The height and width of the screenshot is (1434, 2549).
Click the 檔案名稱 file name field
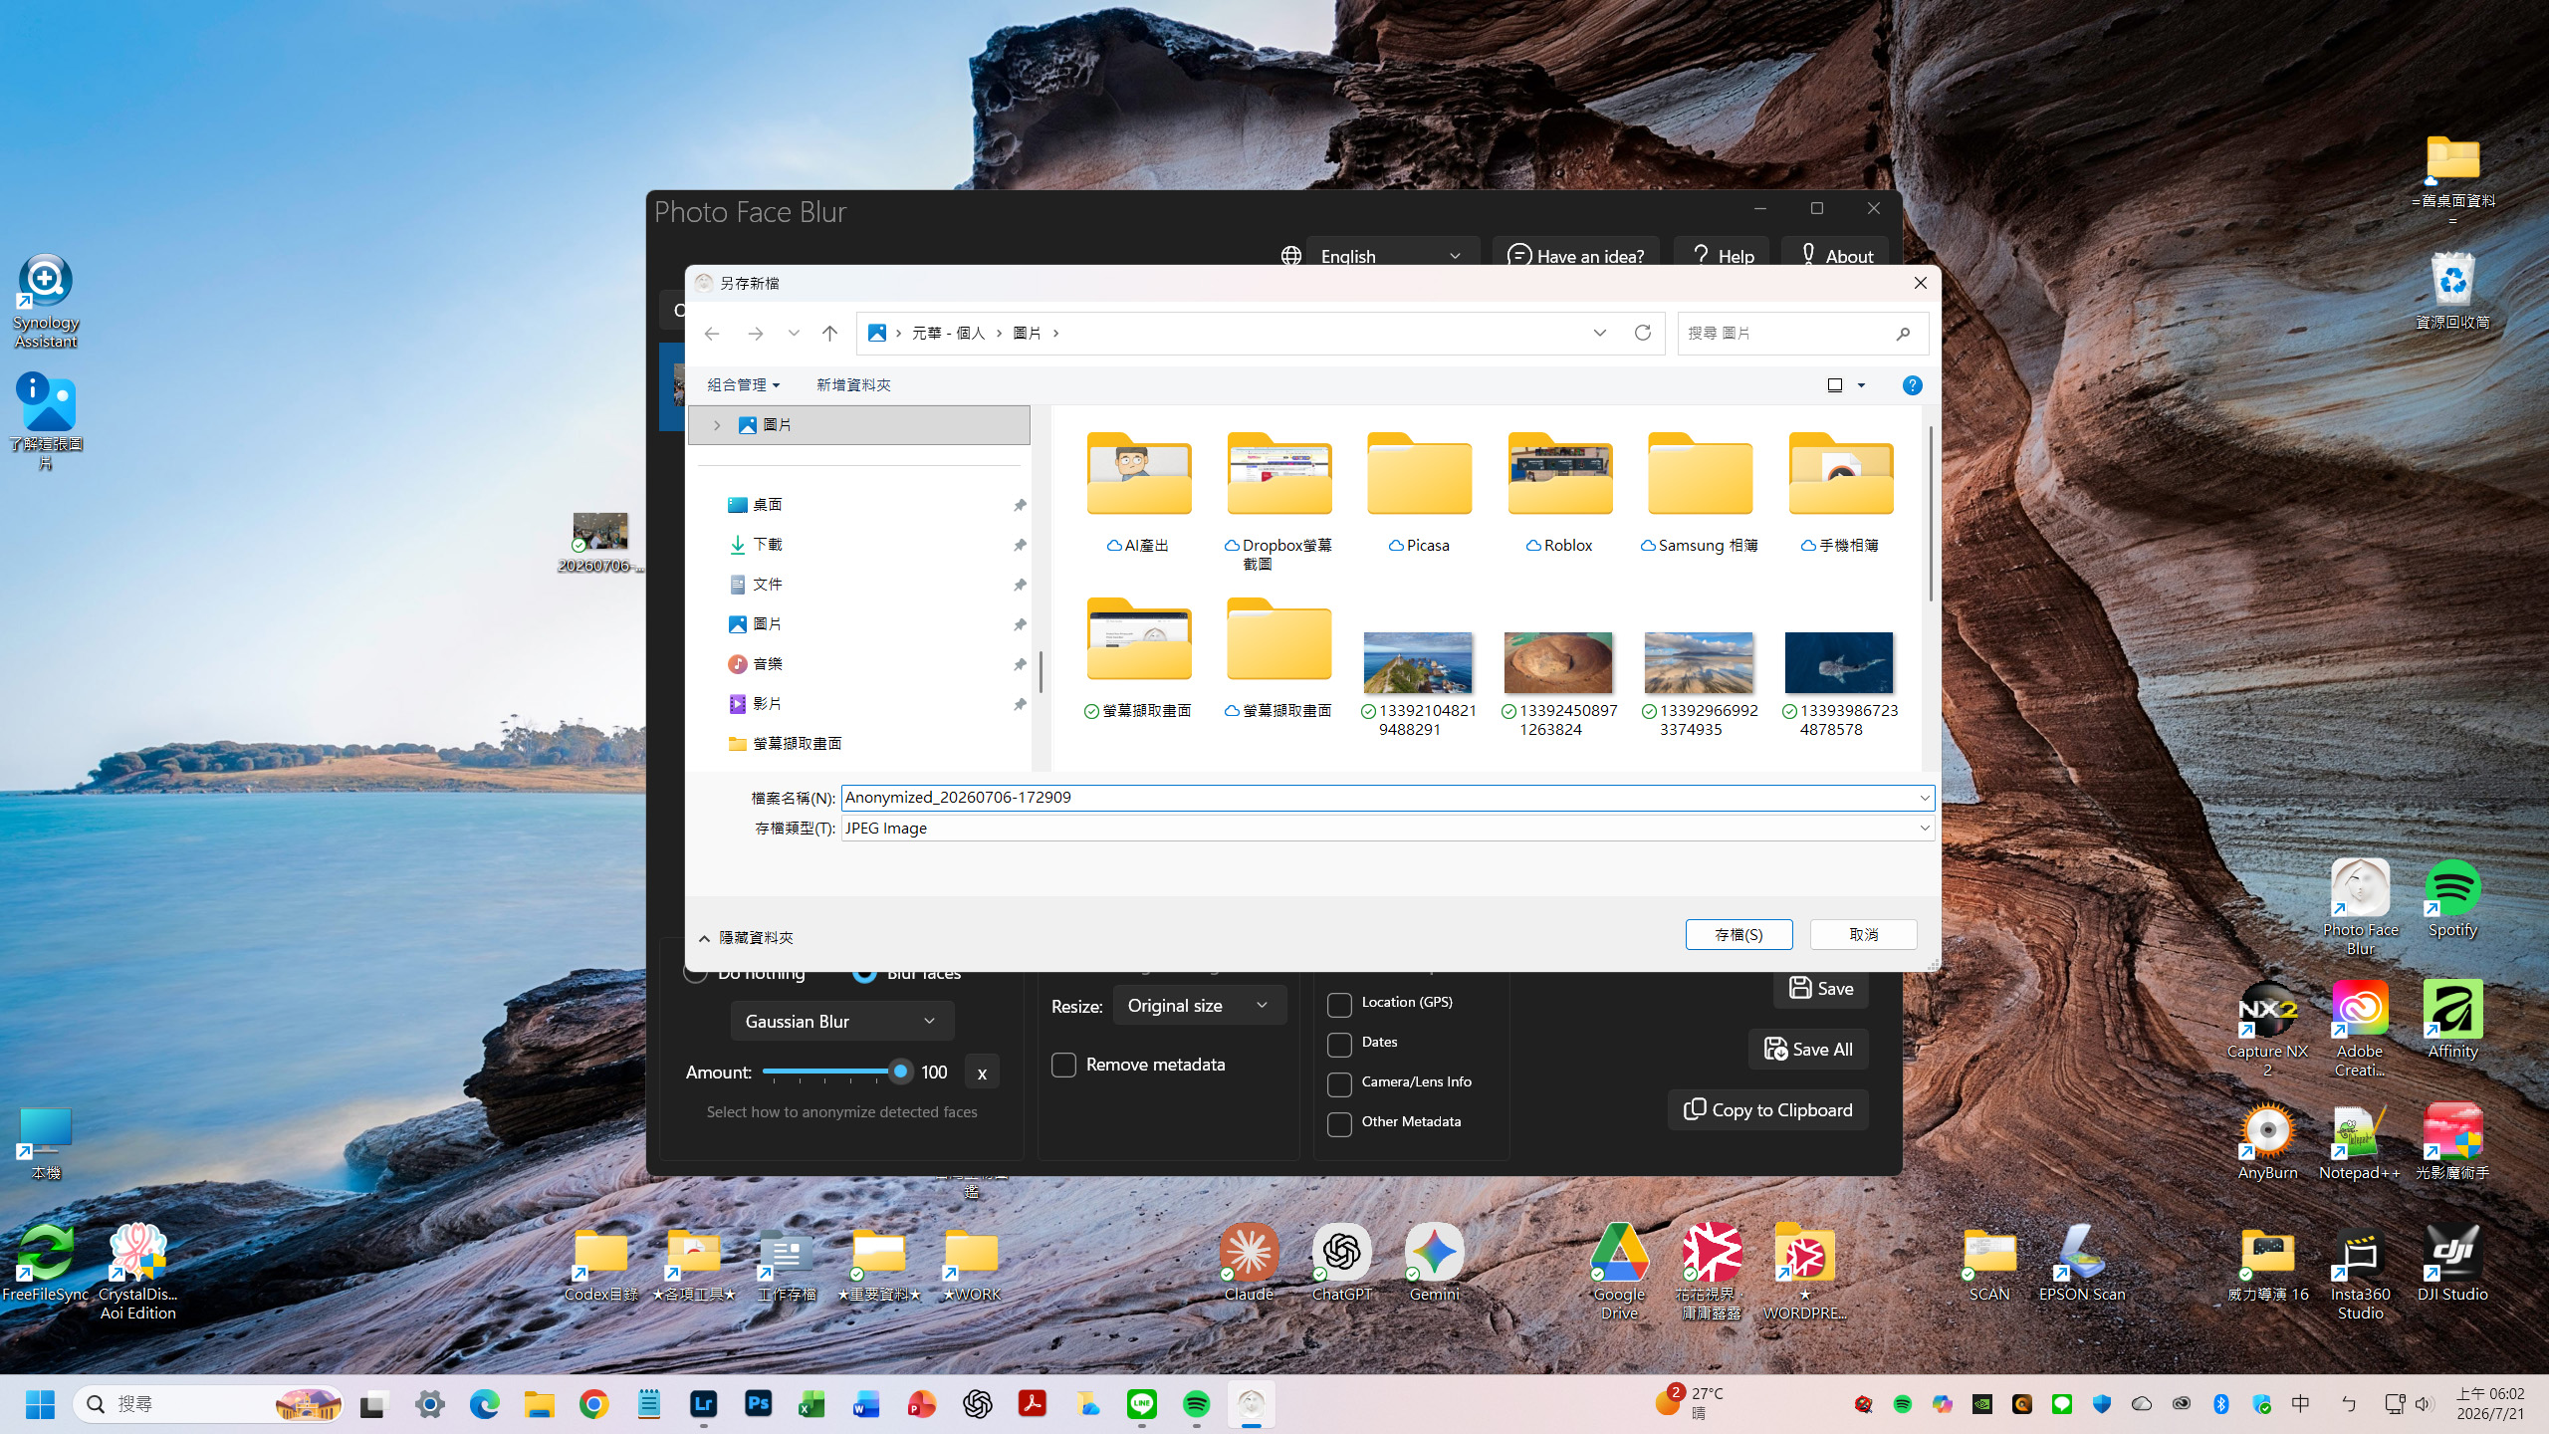click(x=1388, y=798)
